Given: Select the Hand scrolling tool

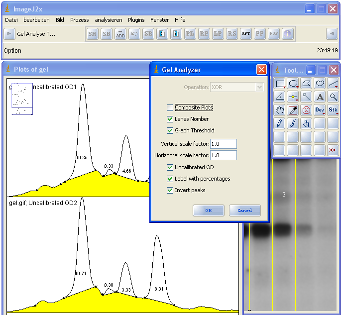Looking at the screenshot, I should coord(280,110).
